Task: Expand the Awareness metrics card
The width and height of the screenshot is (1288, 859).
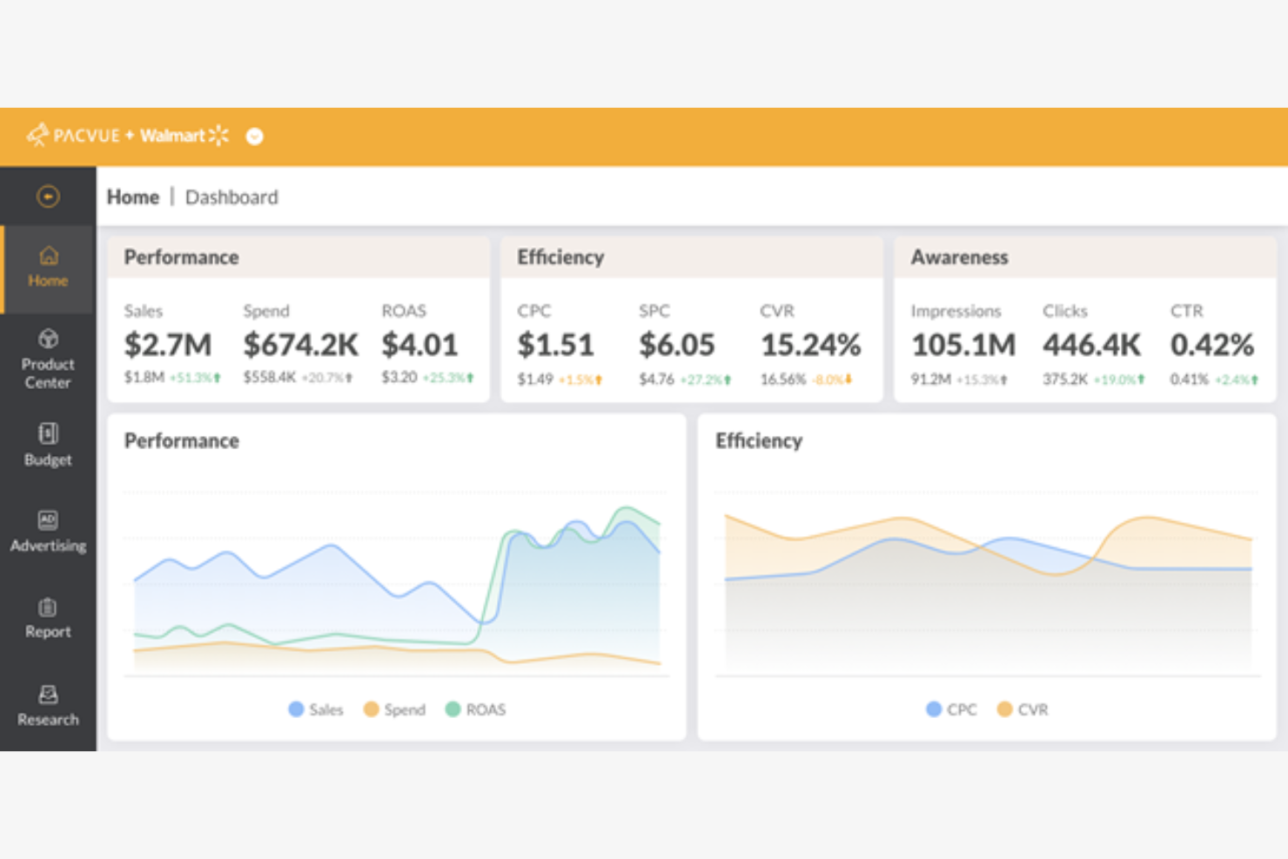Action: coord(960,257)
